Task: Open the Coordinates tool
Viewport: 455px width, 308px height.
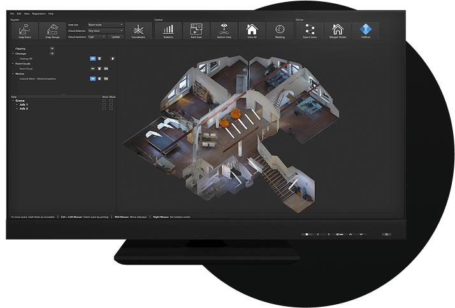Action: coord(138,31)
